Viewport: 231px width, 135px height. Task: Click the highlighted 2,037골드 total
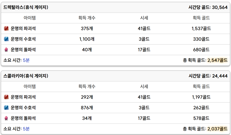[x=217, y=129]
